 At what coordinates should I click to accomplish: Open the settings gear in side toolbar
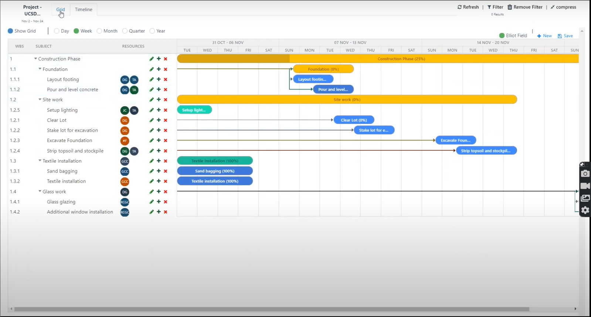[x=585, y=210]
